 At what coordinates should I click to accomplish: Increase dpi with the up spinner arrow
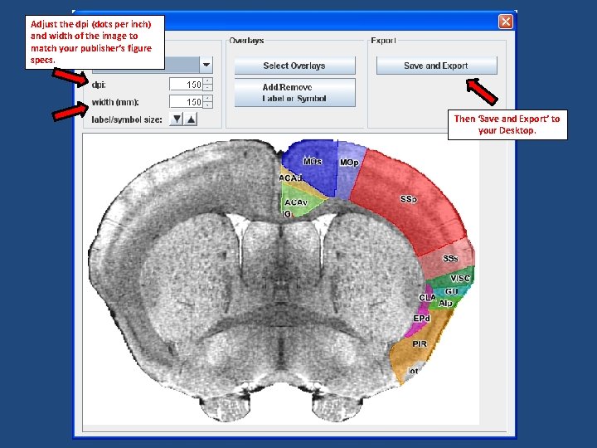(x=208, y=81)
